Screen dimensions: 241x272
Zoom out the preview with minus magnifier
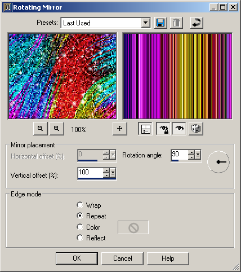pos(41,129)
